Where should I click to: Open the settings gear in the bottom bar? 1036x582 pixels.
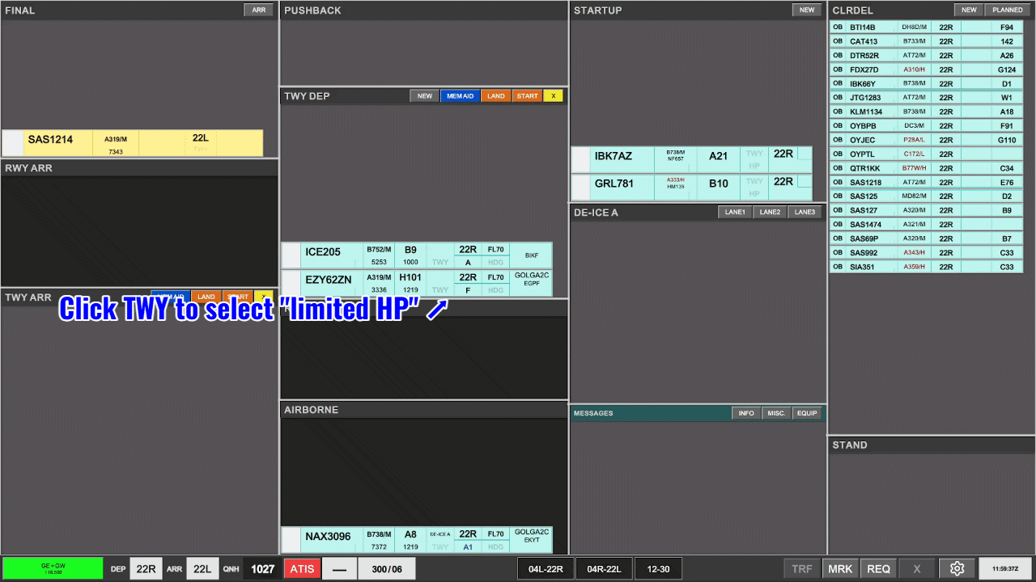[x=957, y=568]
